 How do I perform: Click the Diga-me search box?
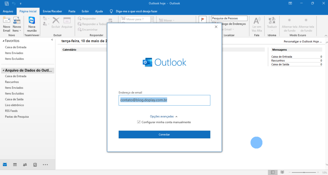(136, 11)
